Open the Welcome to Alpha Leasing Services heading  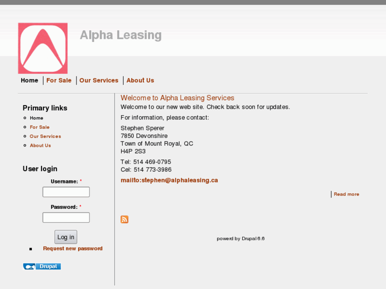(x=177, y=98)
